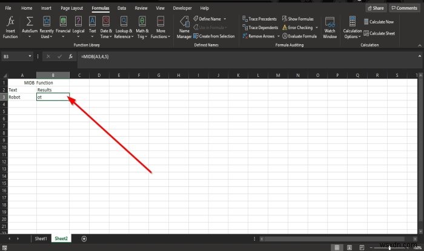Open the Name Manager

coord(184,27)
